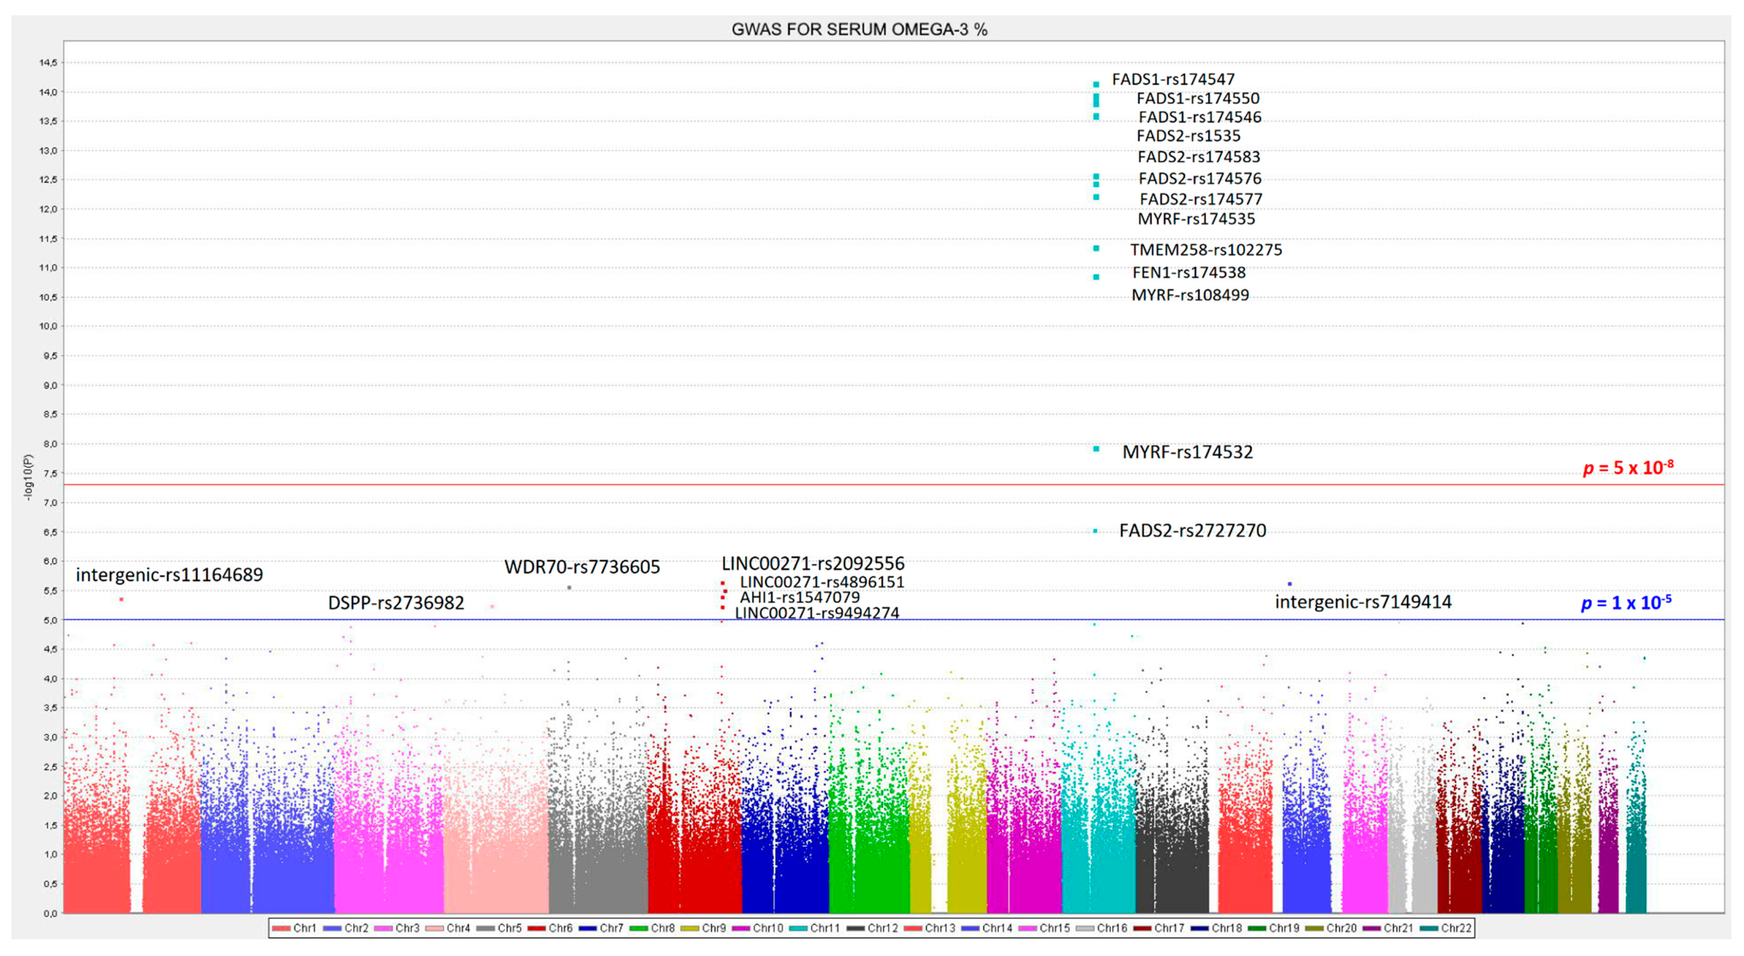Click the Chr1 legend color swatch

(282, 928)
